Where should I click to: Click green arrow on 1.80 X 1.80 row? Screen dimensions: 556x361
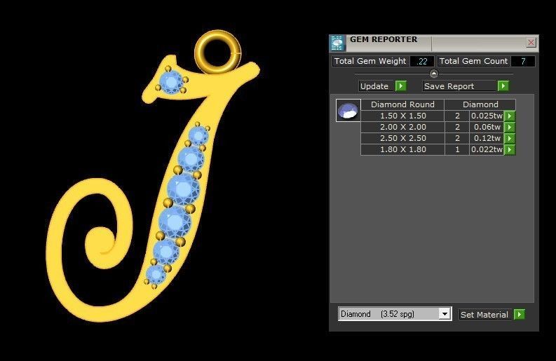click(x=510, y=149)
